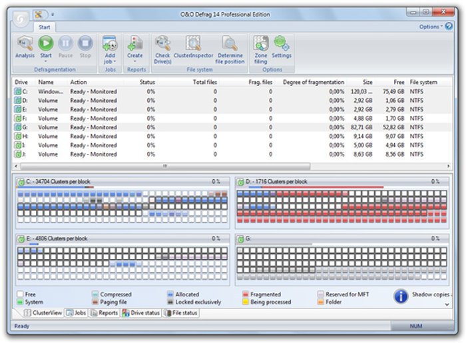Switch to the Start ribbon tab
The height and width of the screenshot is (343, 466).
point(45,27)
